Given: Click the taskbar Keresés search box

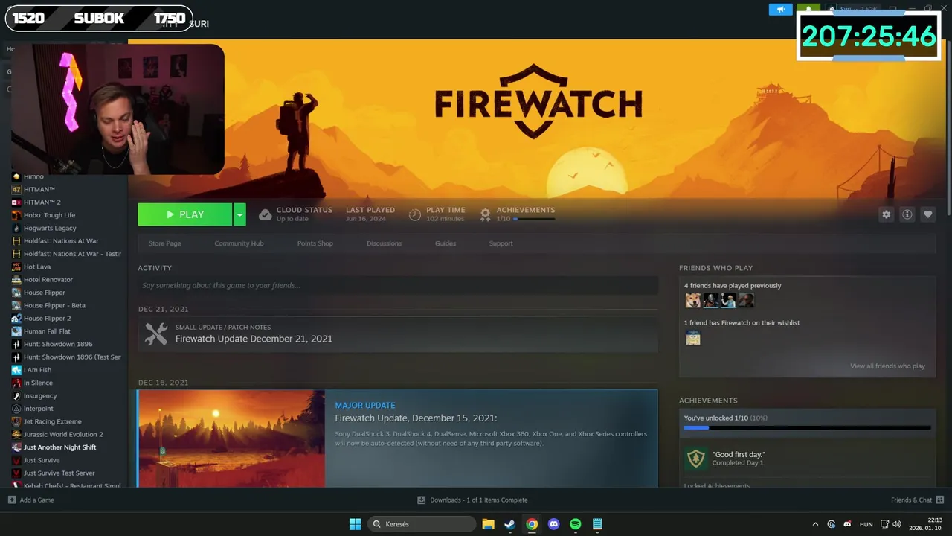Looking at the screenshot, I should click(422, 524).
